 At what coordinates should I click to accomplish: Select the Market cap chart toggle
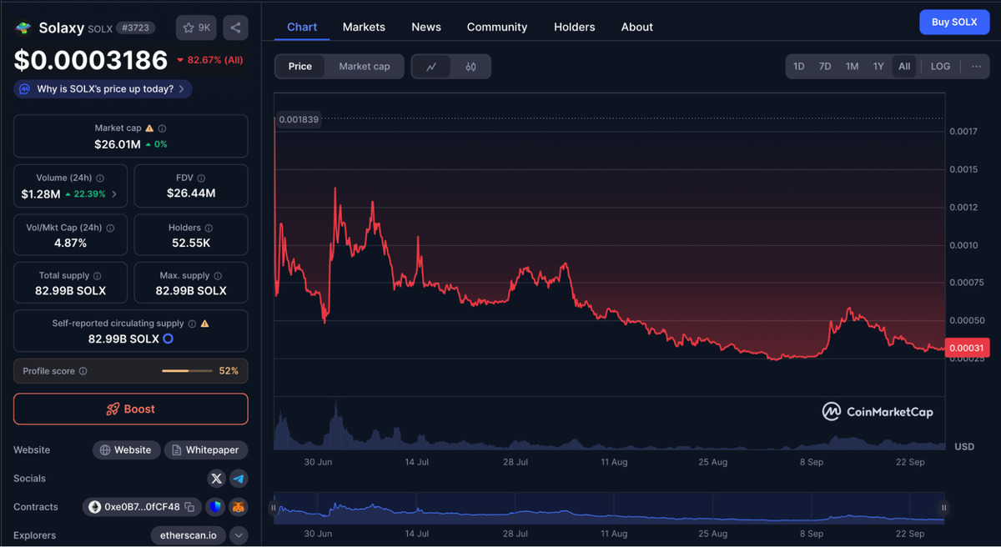coord(365,67)
